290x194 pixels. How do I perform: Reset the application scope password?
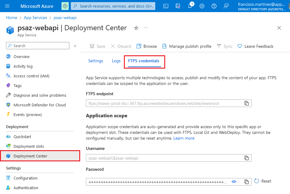[x=263, y=181]
